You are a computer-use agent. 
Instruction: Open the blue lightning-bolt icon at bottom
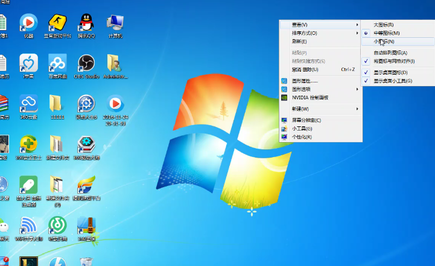(57, 262)
